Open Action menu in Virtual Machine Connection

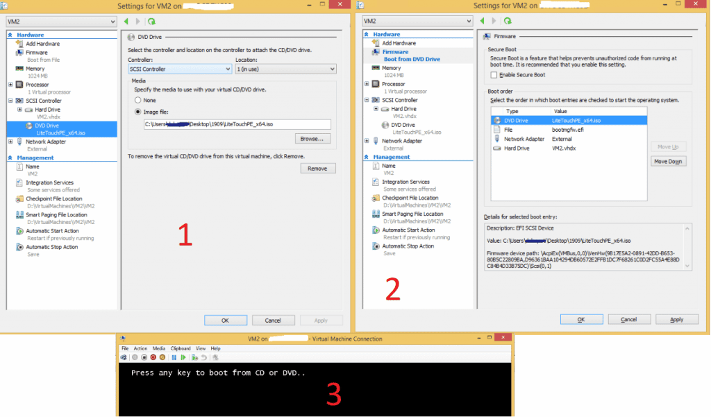[140, 348]
